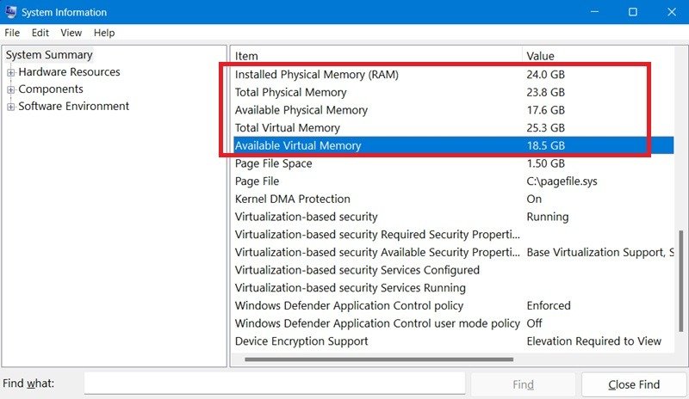The height and width of the screenshot is (399, 689).
Task: Click Base Virtualization Support value
Action: [x=599, y=253]
